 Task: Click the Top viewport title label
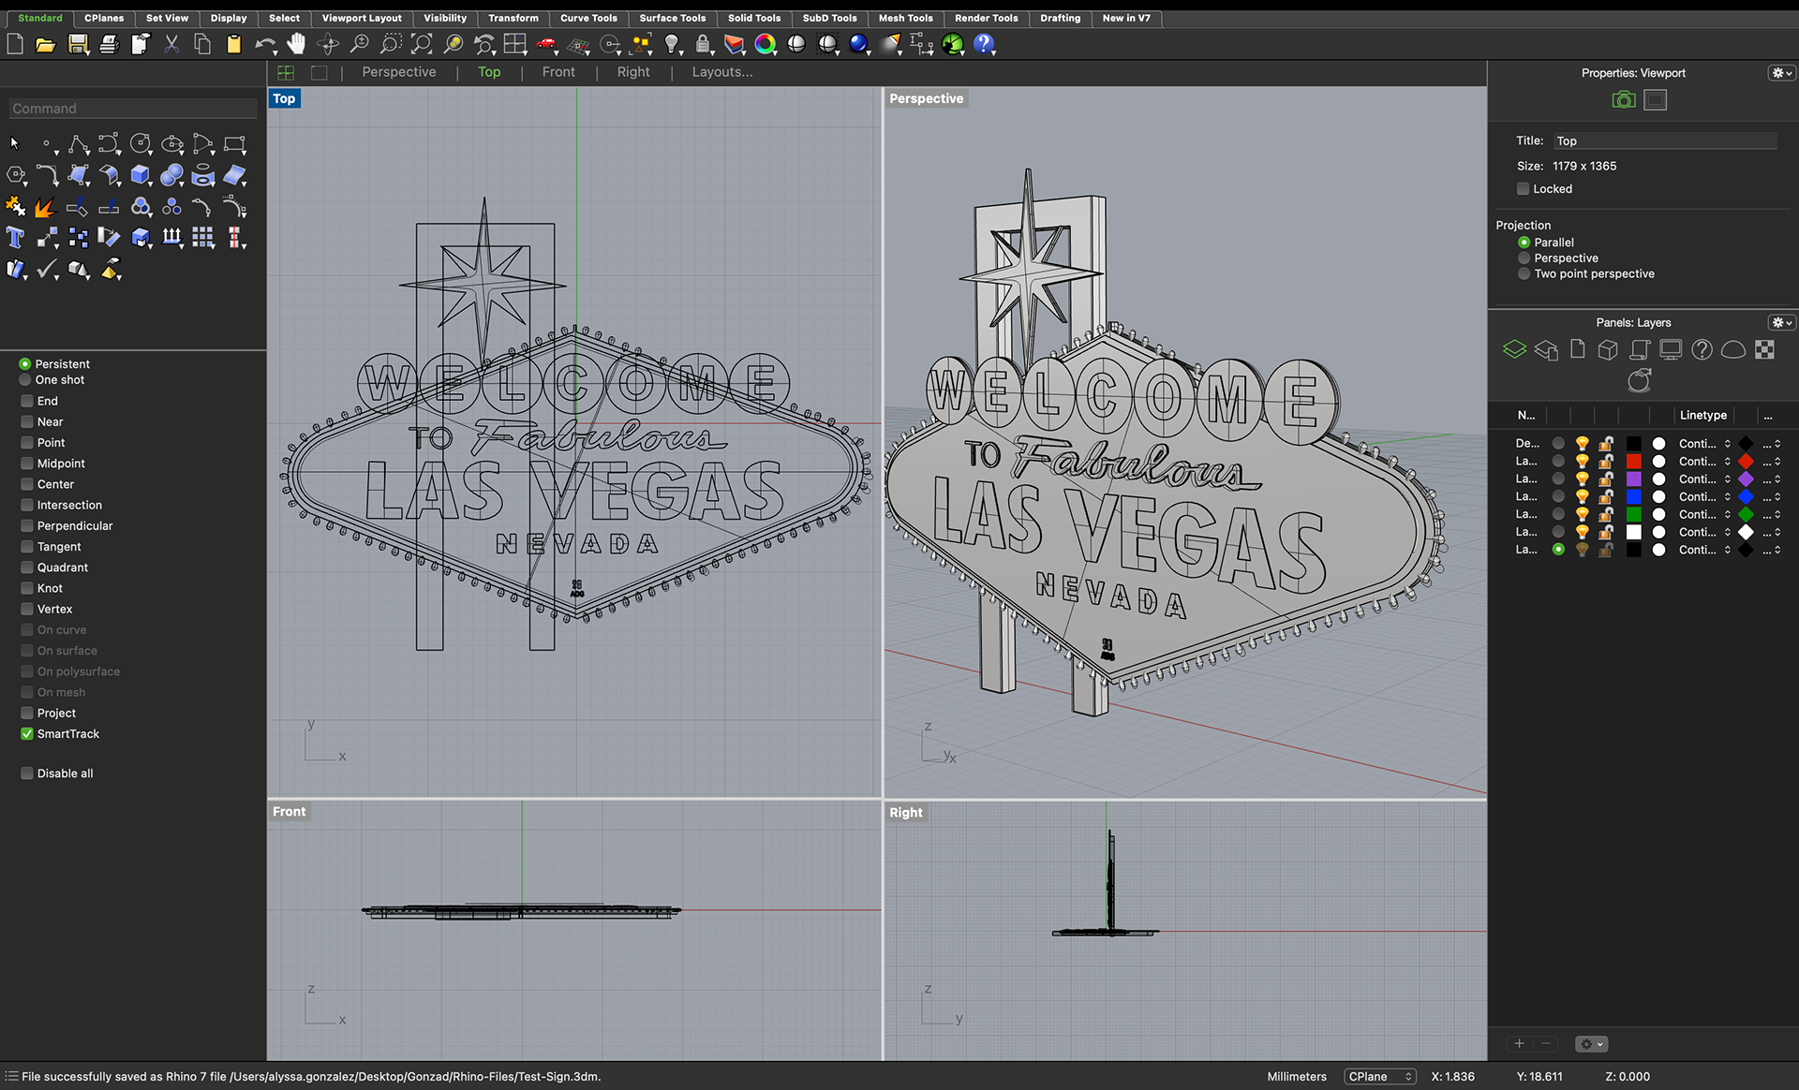tap(284, 98)
